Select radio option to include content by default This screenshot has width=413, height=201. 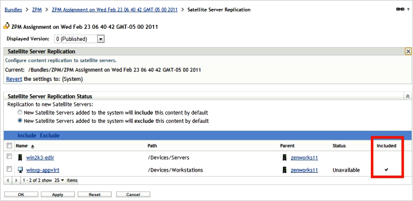coord(20,112)
